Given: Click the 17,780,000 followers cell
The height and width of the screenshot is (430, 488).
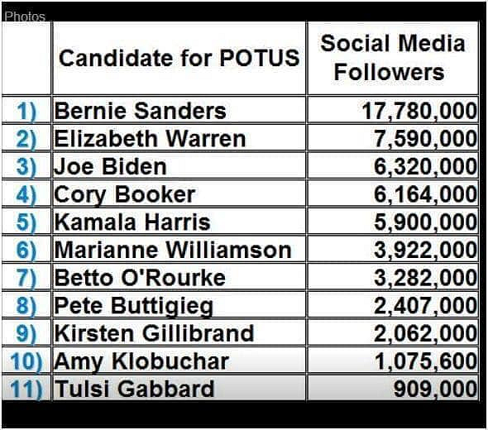Looking at the screenshot, I should 393,110.
